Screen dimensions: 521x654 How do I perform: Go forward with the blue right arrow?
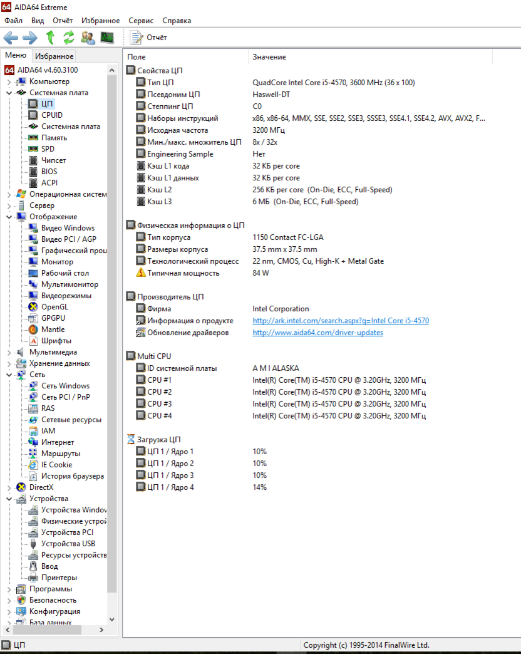click(29, 38)
